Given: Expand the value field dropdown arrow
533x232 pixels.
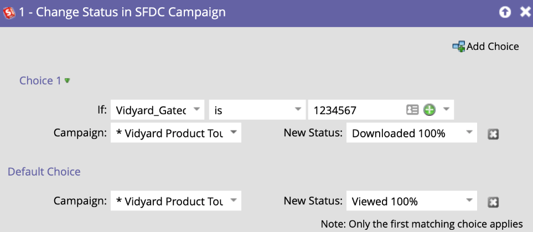Looking at the screenshot, I should coord(446,110).
